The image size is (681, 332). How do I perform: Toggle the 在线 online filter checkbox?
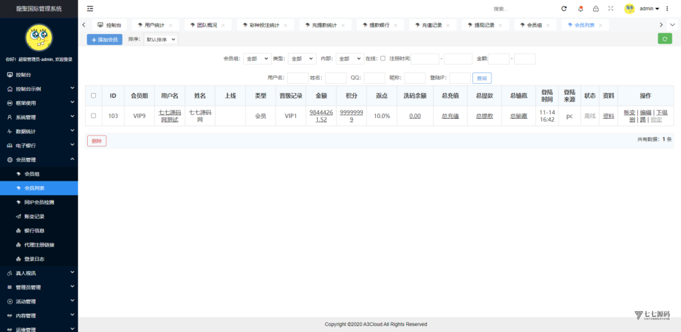click(x=382, y=58)
